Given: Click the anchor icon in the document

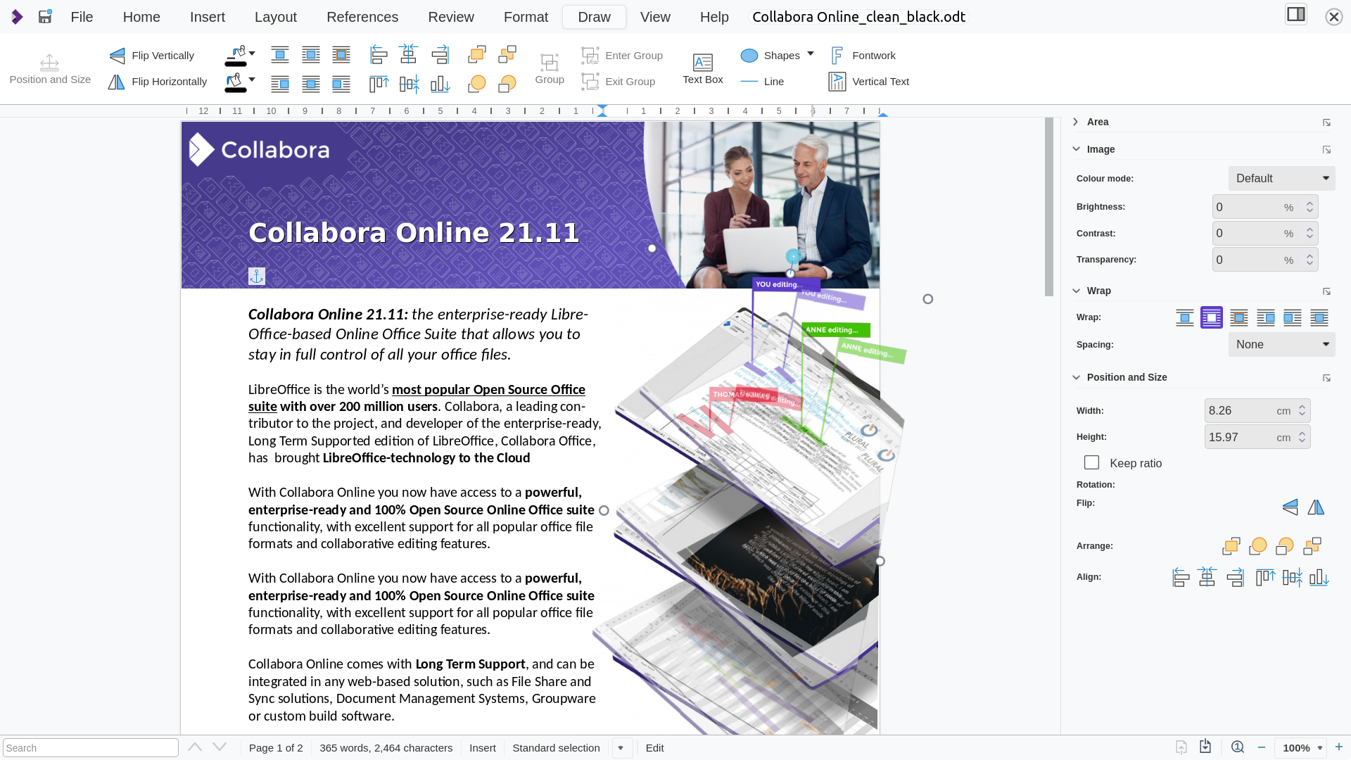Looking at the screenshot, I should coord(257,277).
